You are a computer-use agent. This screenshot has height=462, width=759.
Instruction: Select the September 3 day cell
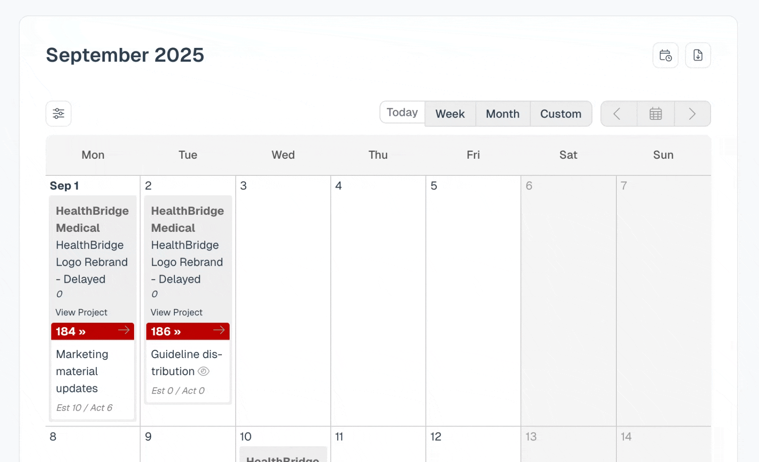[x=283, y=299]
